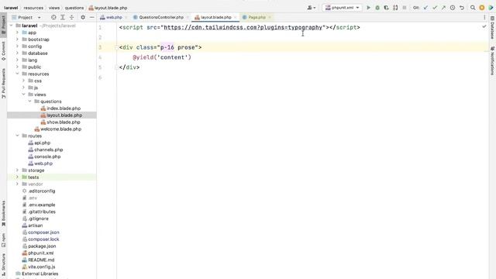Expand the app folder

pos(17,33)
